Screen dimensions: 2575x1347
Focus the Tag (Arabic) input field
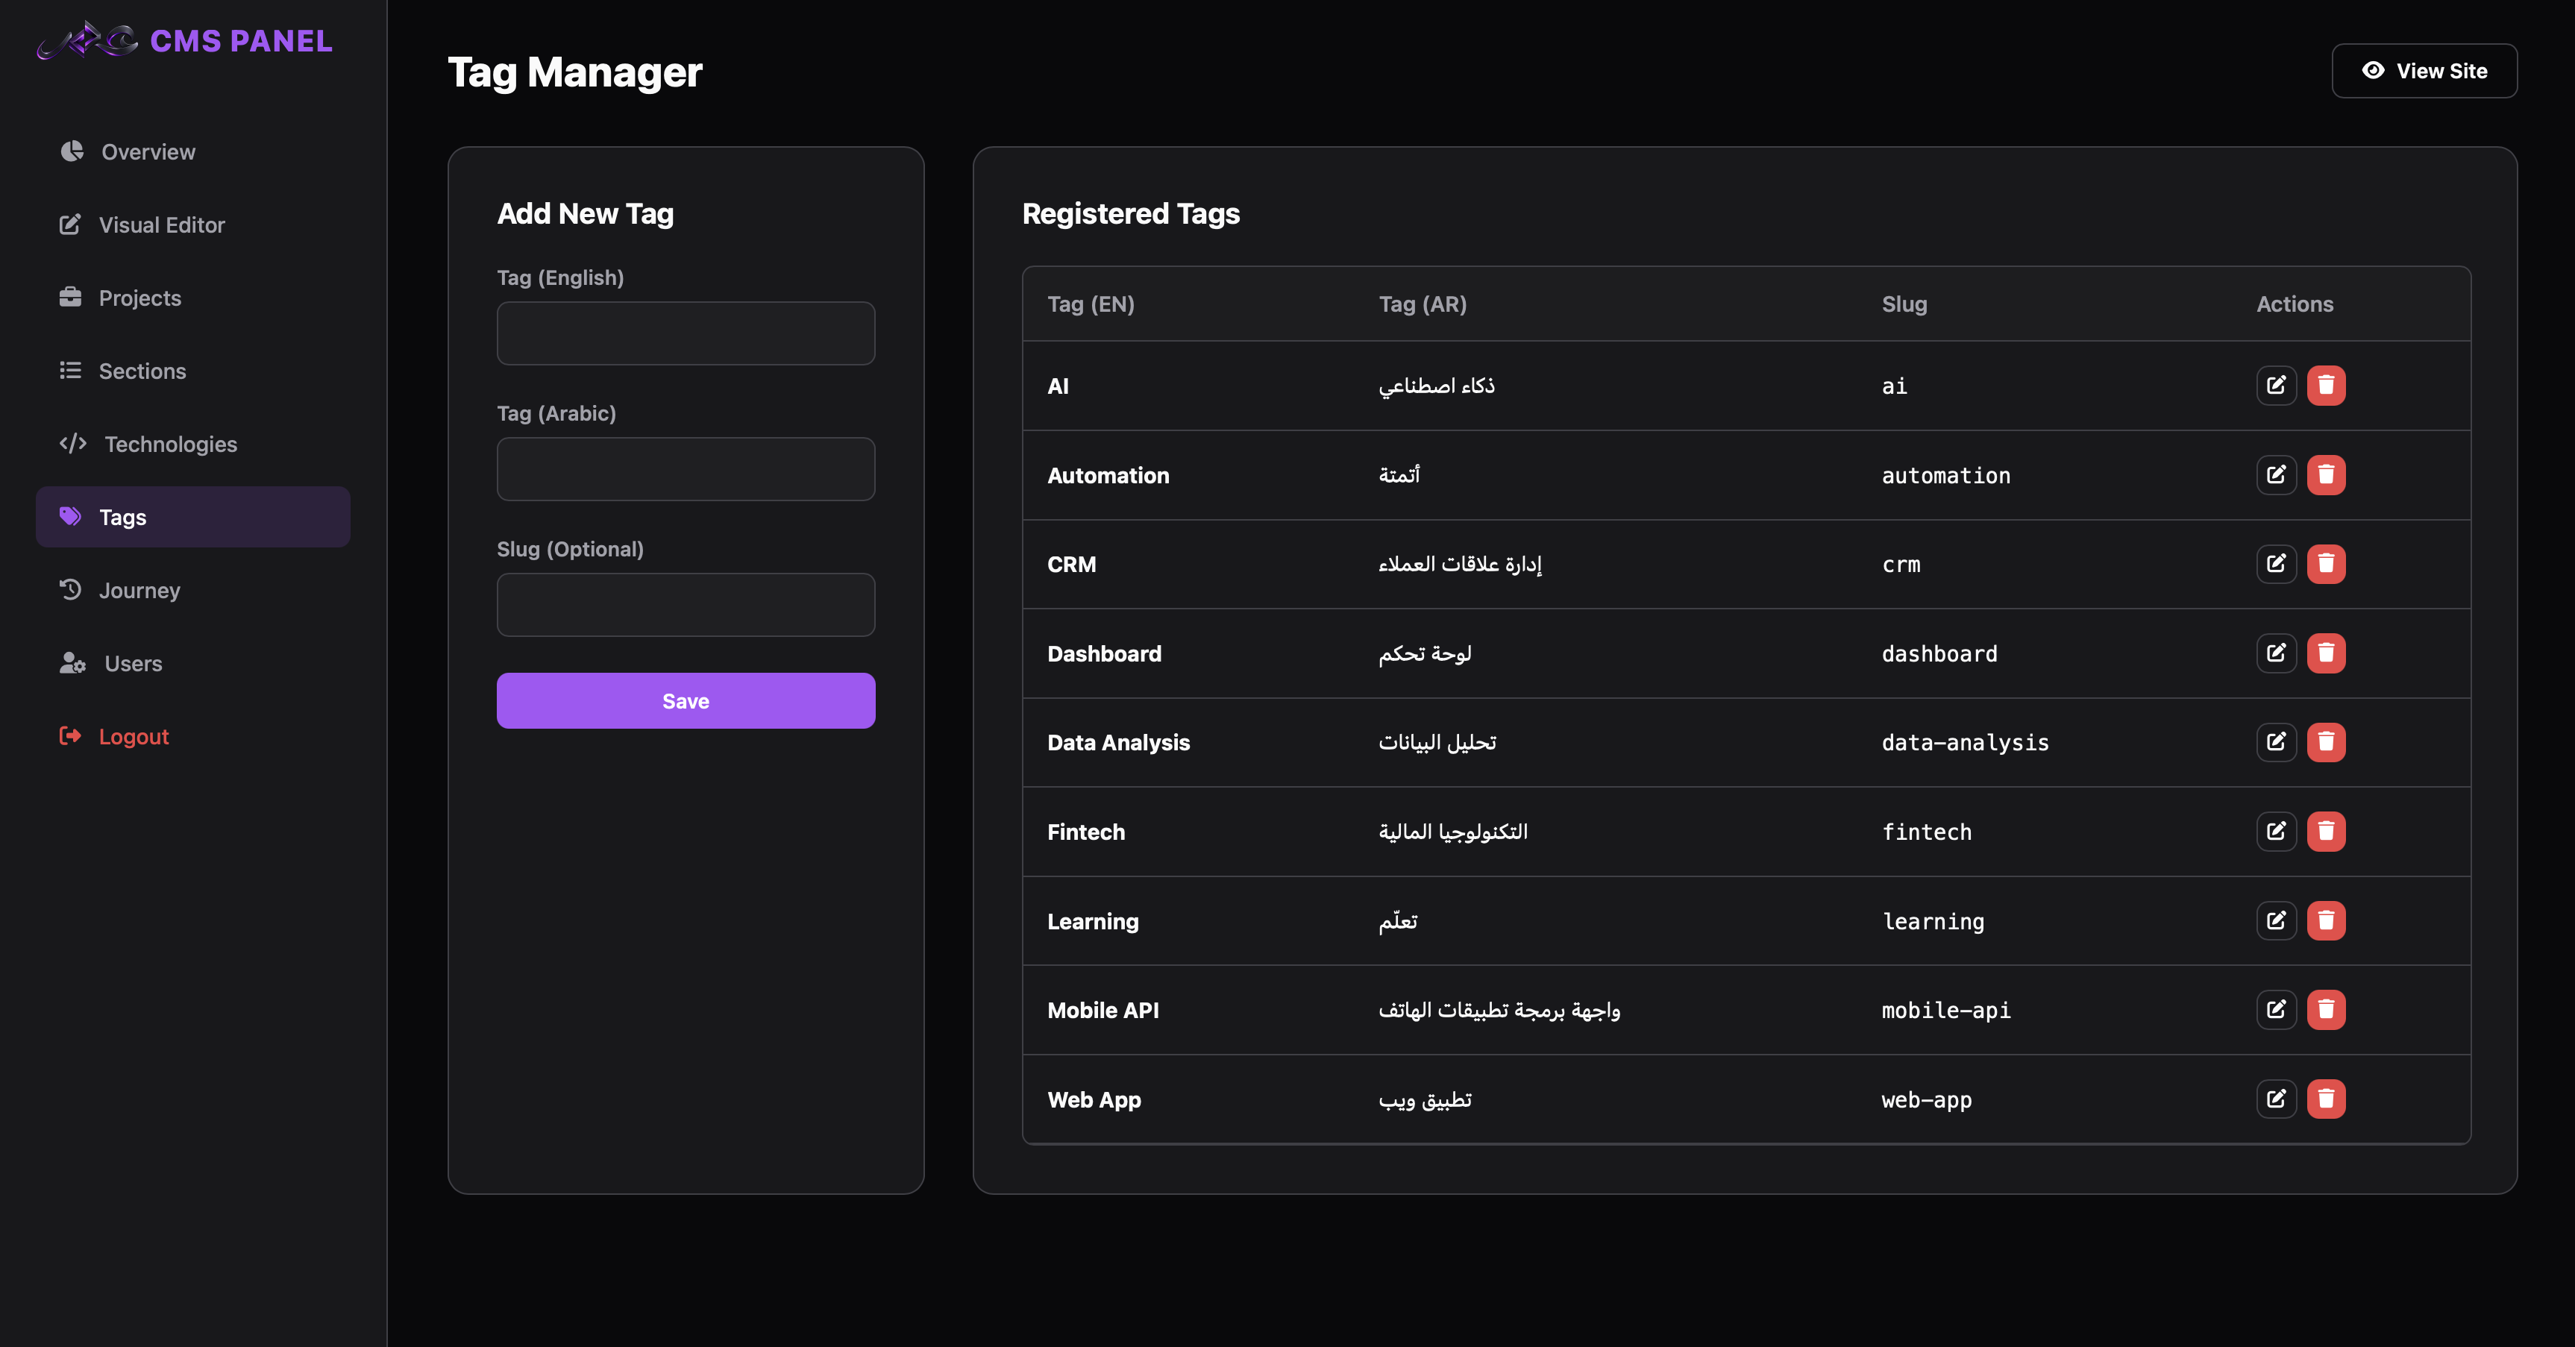click(686, 468)
